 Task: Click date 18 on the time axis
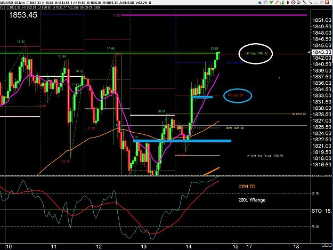point(296,247)
